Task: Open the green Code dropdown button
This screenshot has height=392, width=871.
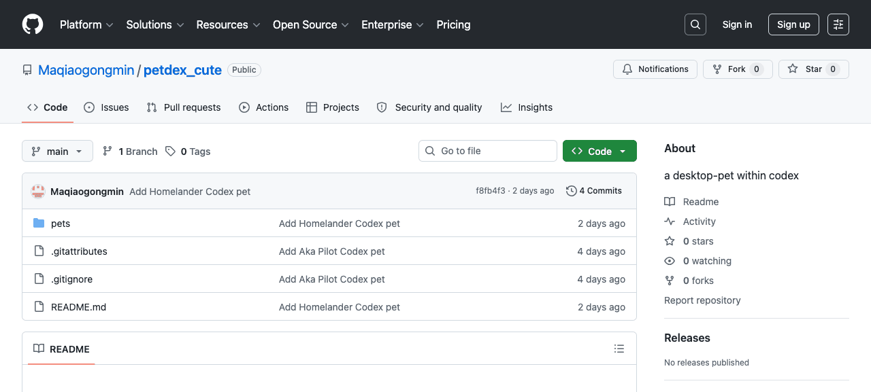Action: pos(599,151)
